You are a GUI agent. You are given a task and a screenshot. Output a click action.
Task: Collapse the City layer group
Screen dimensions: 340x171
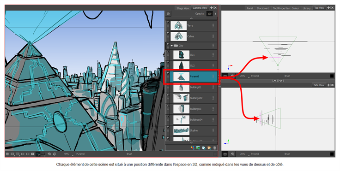point(172,46)
